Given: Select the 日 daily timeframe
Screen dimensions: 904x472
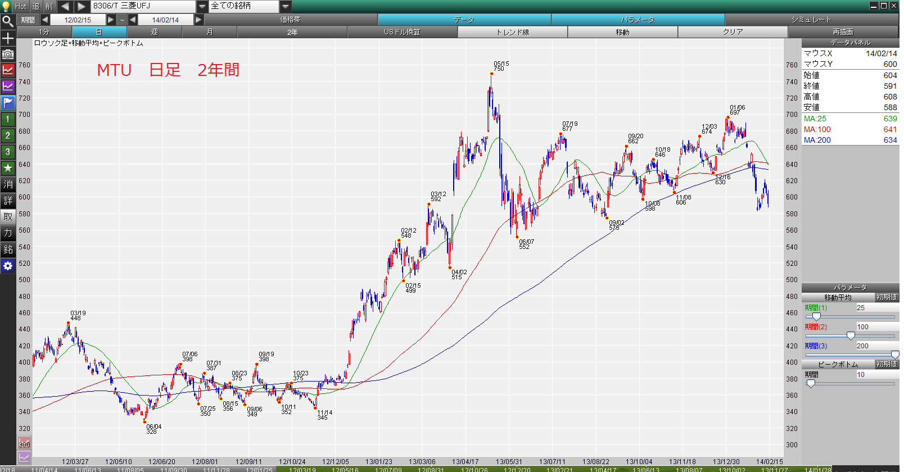Looking at the screenshot, I should click(x=100, y=32).
